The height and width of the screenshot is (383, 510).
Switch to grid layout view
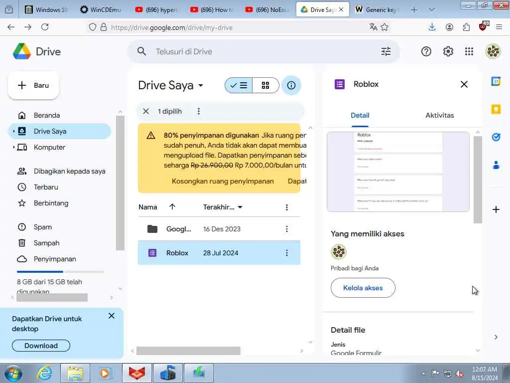click(265, 85)
